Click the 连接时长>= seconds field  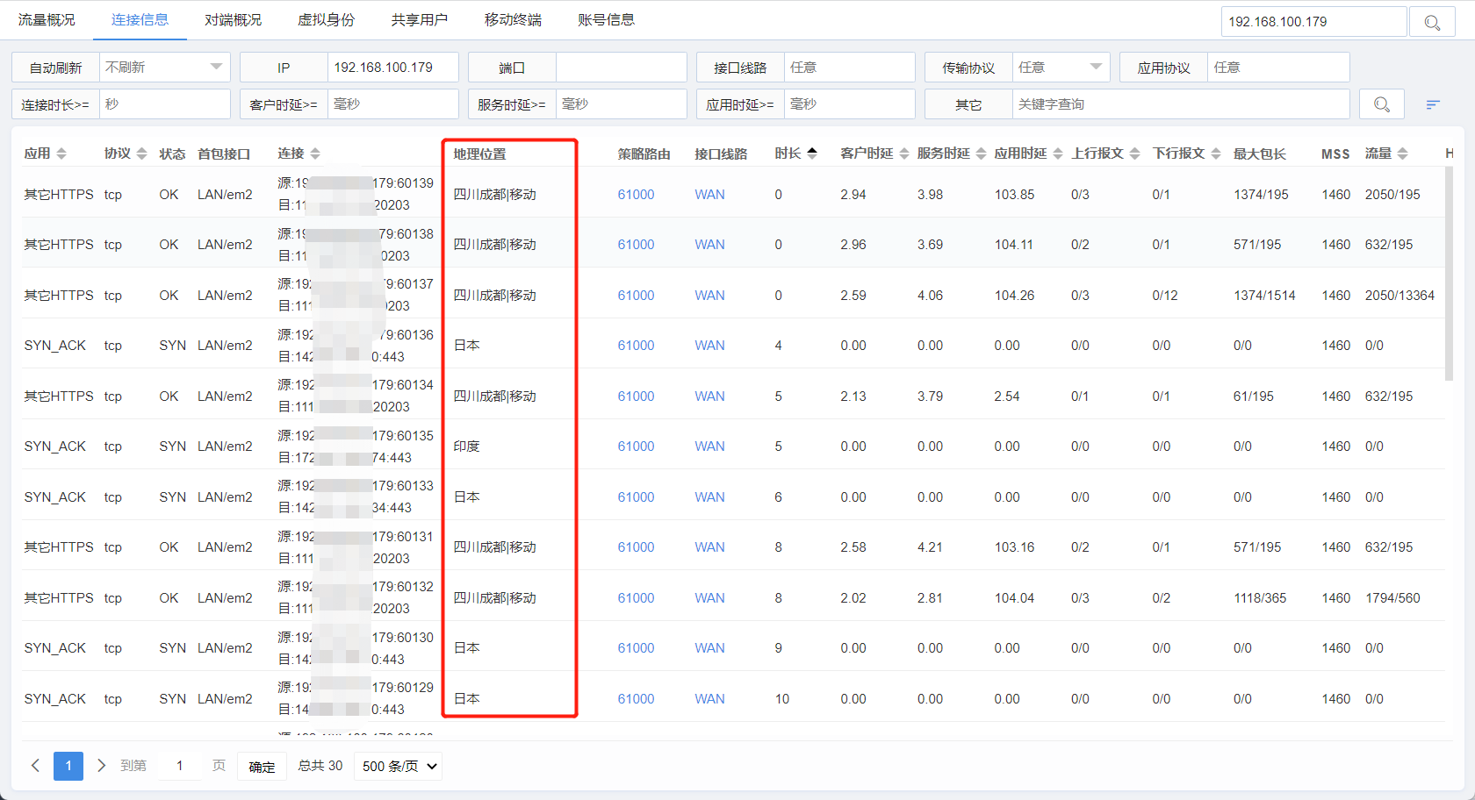164,104
